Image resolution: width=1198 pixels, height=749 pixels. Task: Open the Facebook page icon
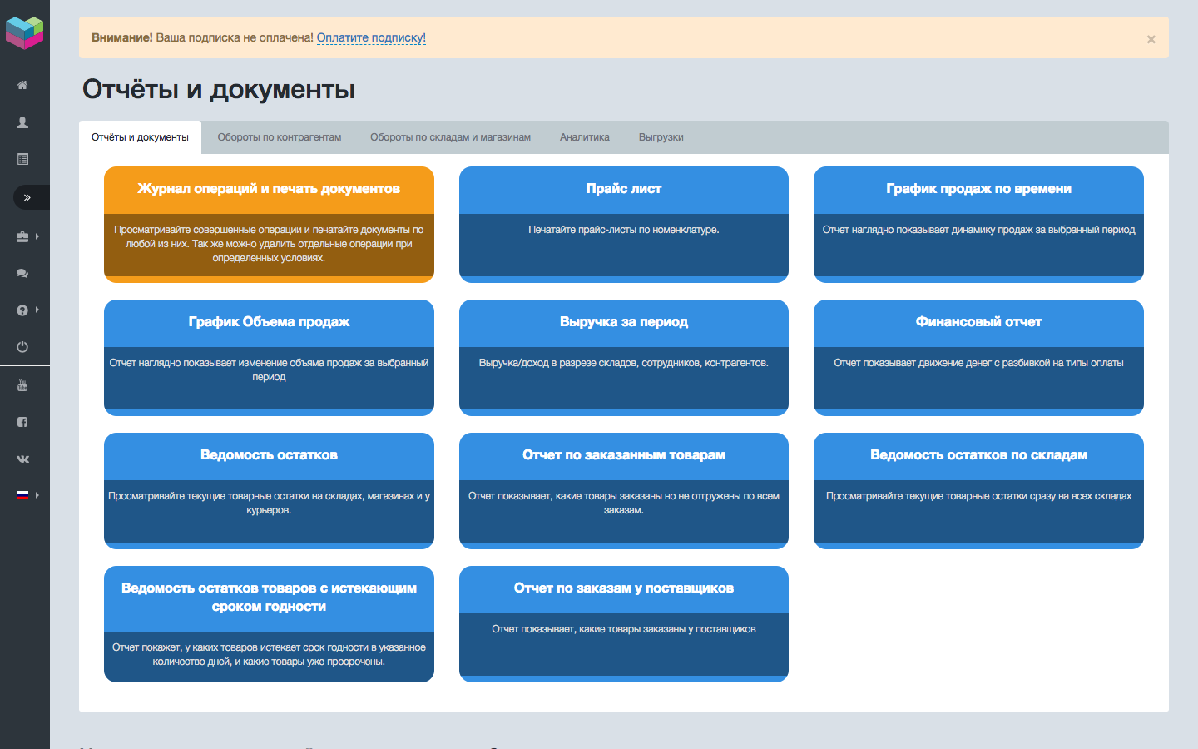pyautogui.click(x=22, y=422)
